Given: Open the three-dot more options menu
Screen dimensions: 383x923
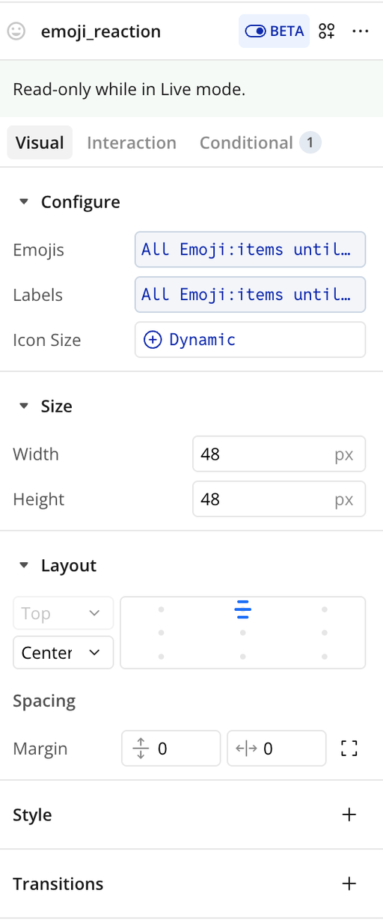Looking at the screenshot, I should point(361,31).
